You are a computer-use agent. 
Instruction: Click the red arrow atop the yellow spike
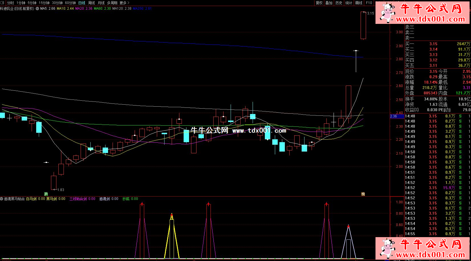pyautogui.click(x=172, y=215)
